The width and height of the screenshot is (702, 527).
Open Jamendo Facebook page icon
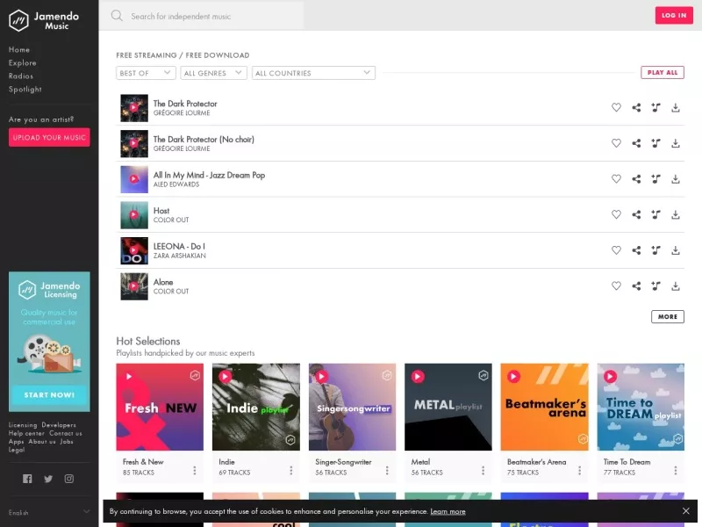tap(27, 479)
